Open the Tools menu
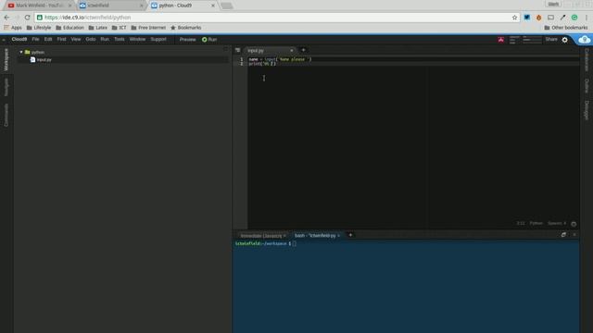Screen dimensions: 593x333 [120, 39]
